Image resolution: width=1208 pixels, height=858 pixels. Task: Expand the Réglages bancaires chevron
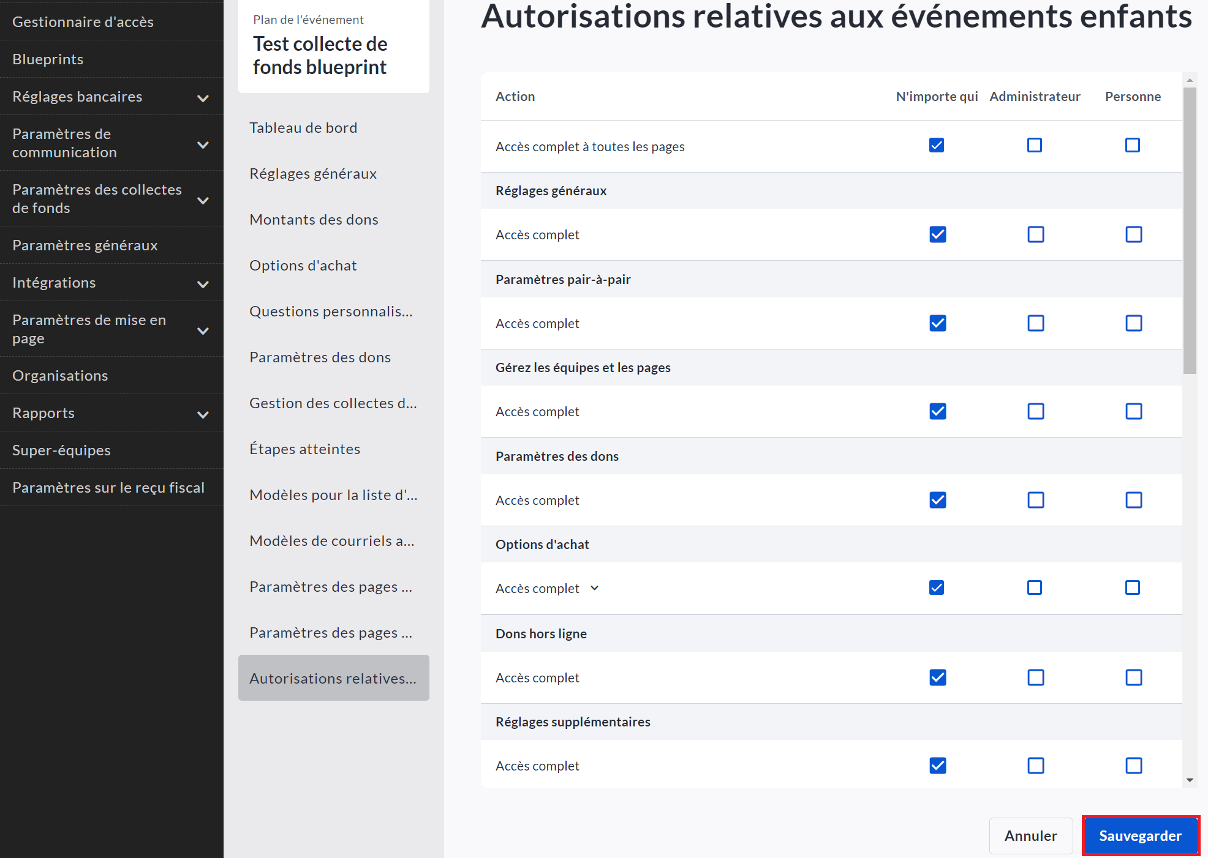203,98
